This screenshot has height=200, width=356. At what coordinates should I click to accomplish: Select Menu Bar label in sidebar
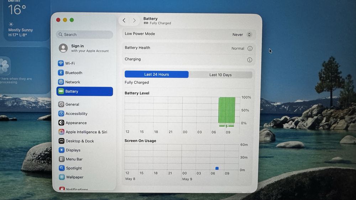(74, 159)
